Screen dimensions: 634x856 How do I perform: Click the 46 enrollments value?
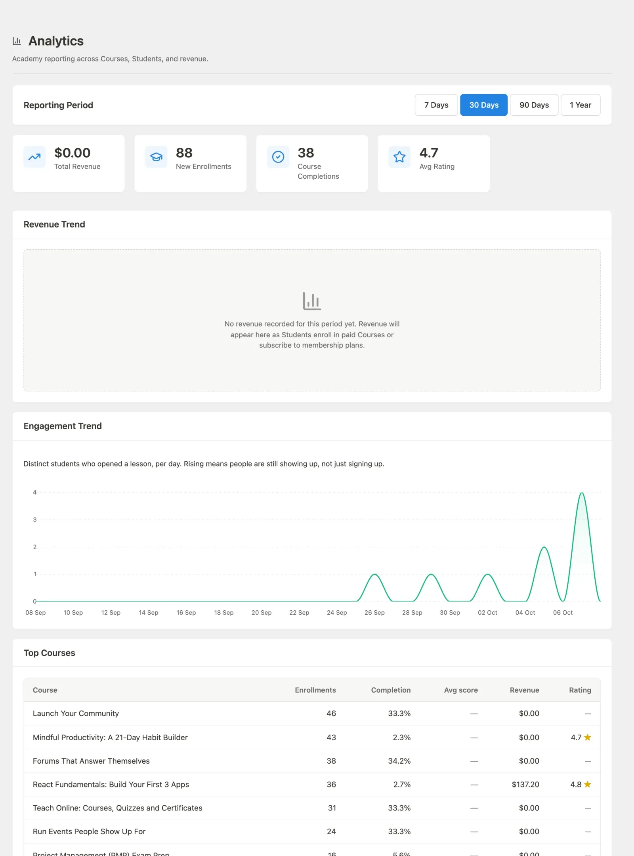pyautogui.click(x=331, y=713)
